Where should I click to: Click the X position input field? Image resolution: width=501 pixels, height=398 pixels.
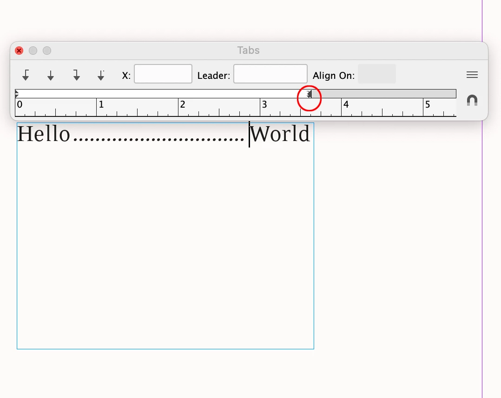[163, 74]
